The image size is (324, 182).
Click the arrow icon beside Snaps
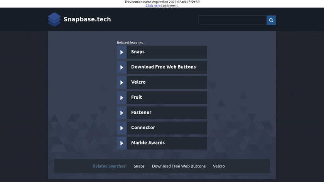[x=122, y=52]
